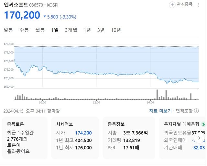Screen dimensions: 207x166
Task: Select the 1일 chart period tab
Action: pyautogui.click(x=55, y=30)
